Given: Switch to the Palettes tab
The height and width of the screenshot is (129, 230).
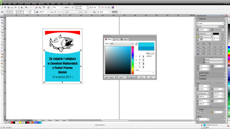Looking at the screenshot, I should [x=125, y=39].
